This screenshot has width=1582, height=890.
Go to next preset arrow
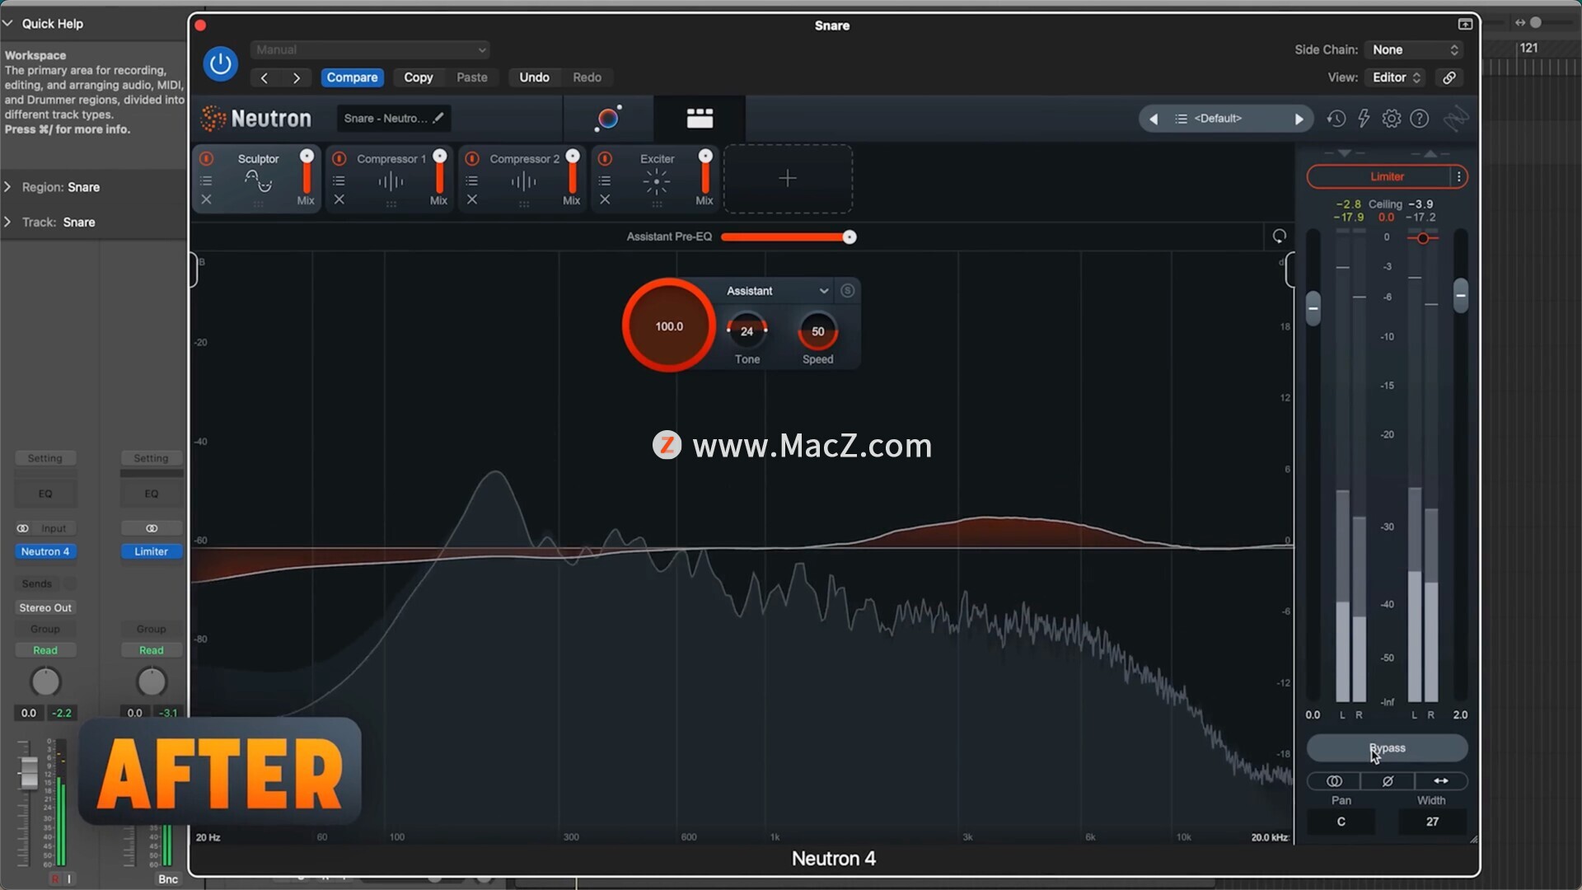297,77
